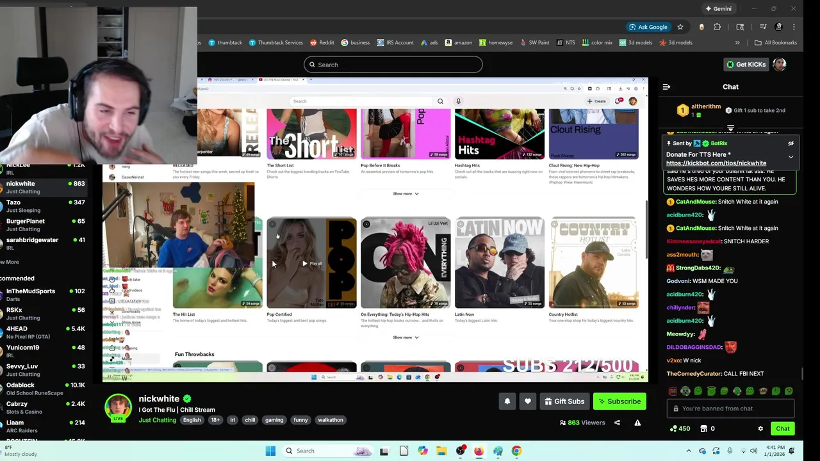Click the microphone voice search in streamed YouTube
Image resolution: width=820 pixels, height=461 pixels.
tap(458, 101)
